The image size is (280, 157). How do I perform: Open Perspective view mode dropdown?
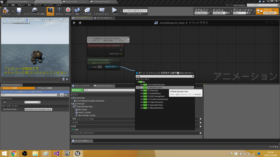[15, 20]
